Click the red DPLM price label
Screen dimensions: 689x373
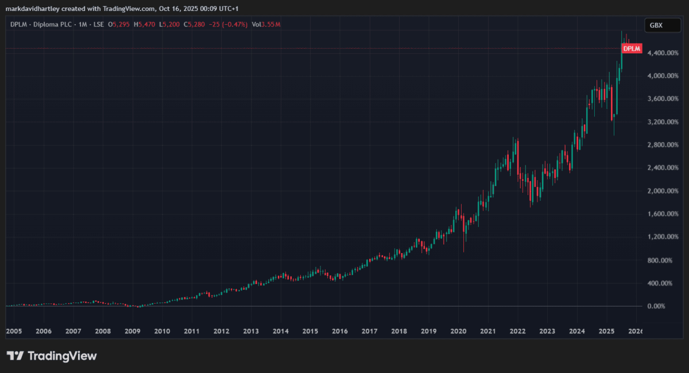coord(631,49)
